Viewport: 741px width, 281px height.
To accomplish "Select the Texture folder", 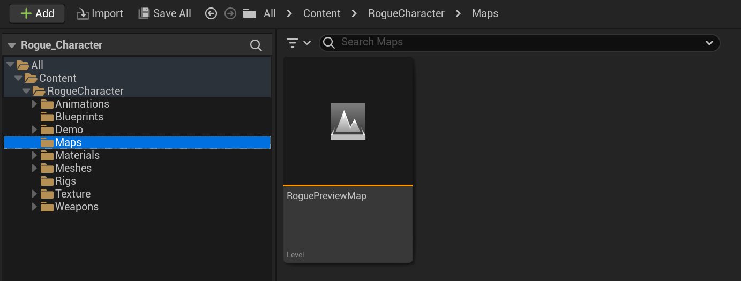I will click(x=137, y=193).
